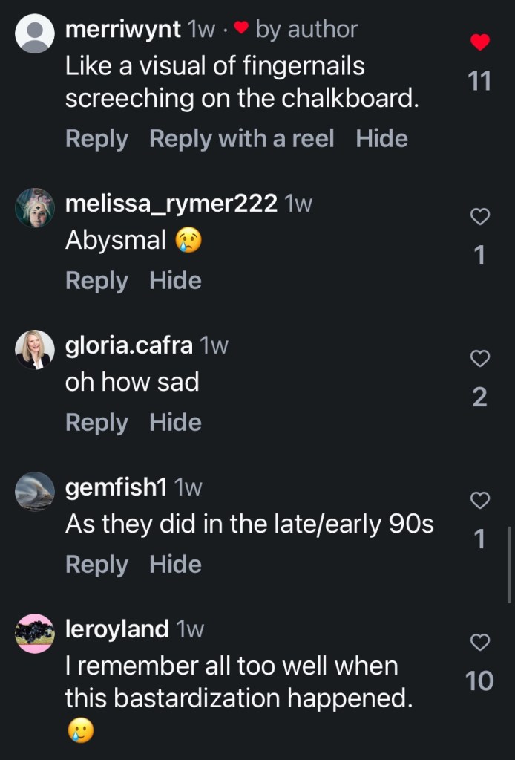Tap heart on gemfish1's comment
This screenshot has height=760, width=515.
[480, 501]
